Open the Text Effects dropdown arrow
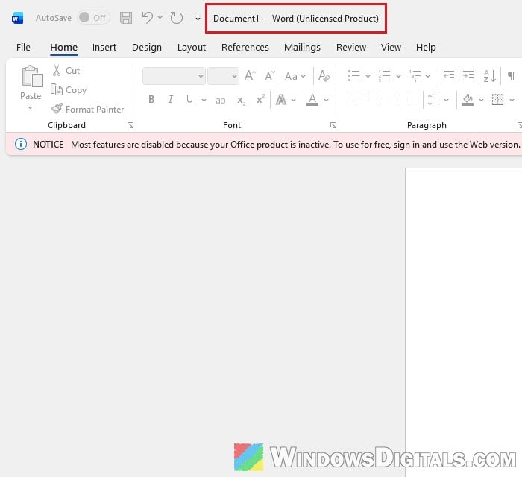This screenshot has width=522, height=477. coord(293,100)
